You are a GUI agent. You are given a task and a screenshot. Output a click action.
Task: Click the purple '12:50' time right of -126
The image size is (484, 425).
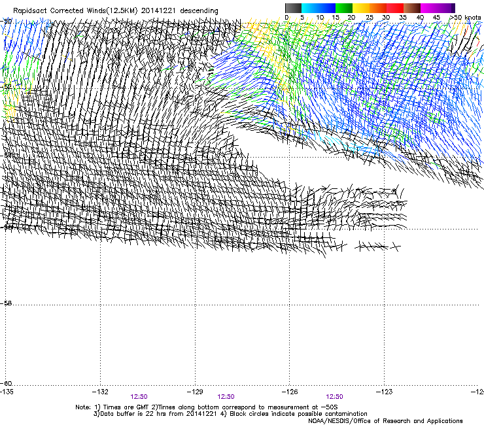coord(335,397)
